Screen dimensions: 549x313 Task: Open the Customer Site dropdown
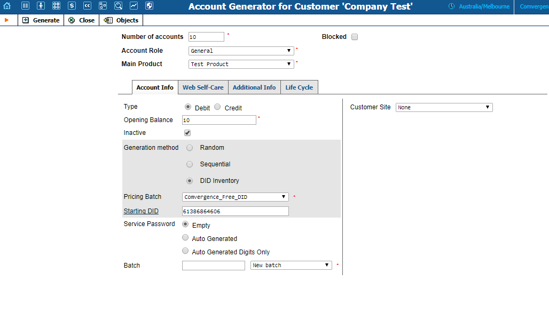click(444, 107)
